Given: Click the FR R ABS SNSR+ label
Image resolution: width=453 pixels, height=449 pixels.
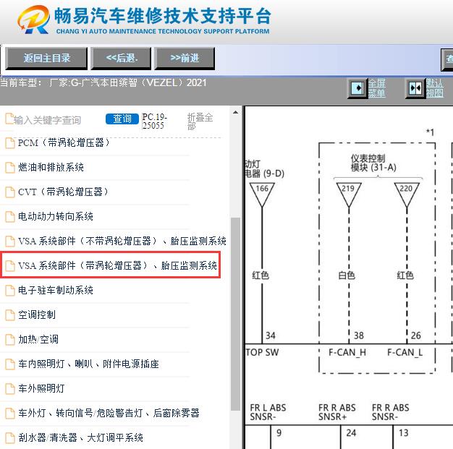Looking at the screenshot, I should click(337, 412).
